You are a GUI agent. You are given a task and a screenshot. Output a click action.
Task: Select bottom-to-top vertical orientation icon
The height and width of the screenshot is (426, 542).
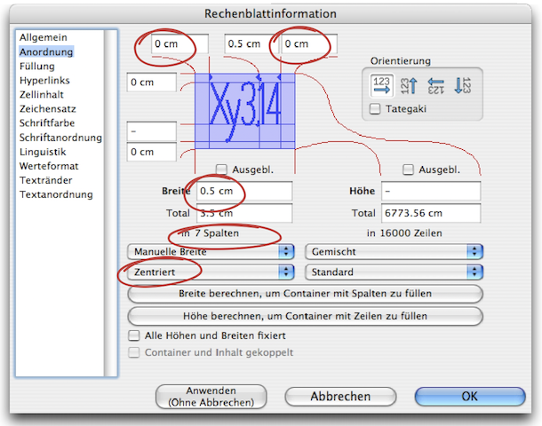[410, 85]
